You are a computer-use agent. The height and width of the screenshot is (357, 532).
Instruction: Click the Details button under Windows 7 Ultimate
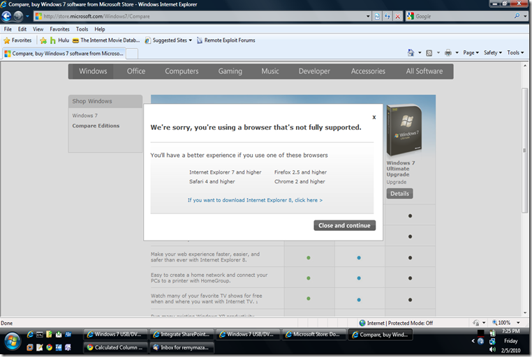point(399,194)
